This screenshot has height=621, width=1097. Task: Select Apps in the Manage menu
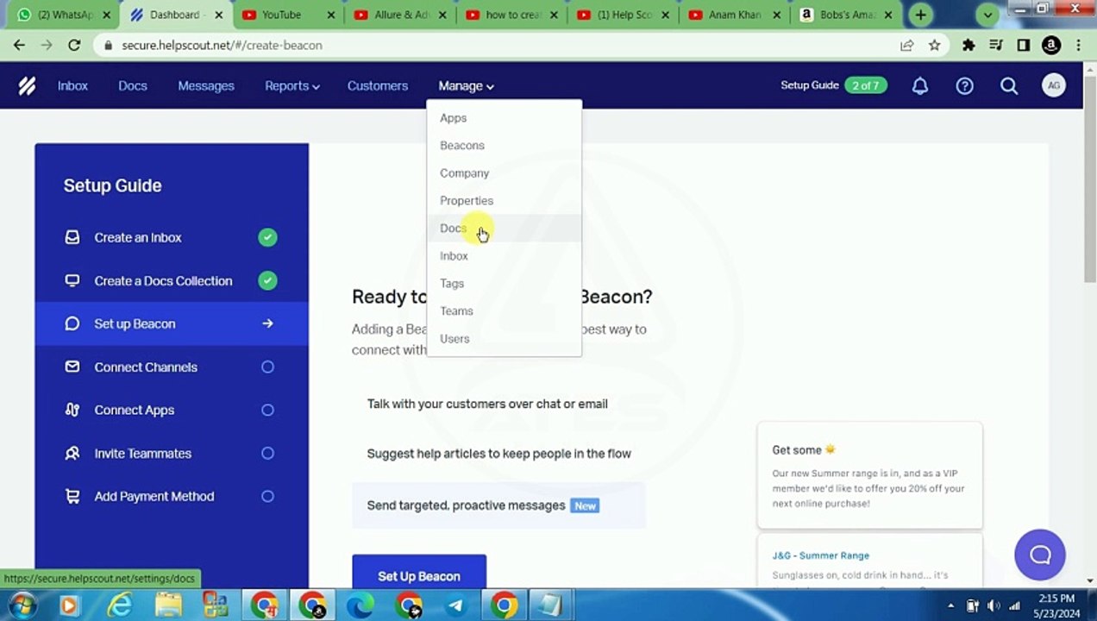coord(505,117)
